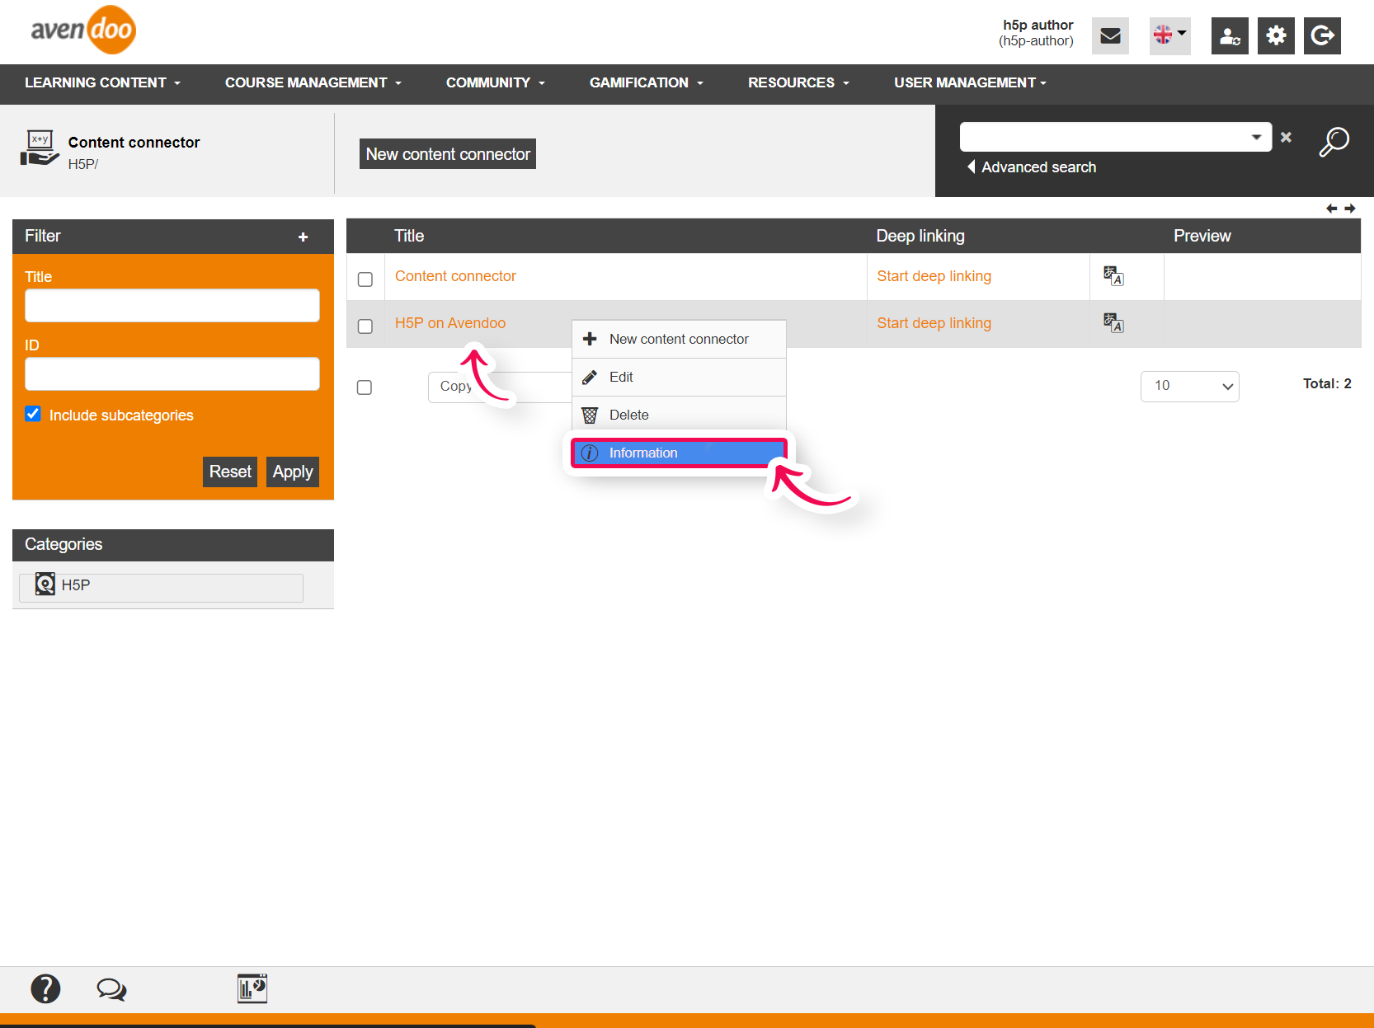
Task: Choose New content connector in context menu
Action: click(x=679, y=339)
